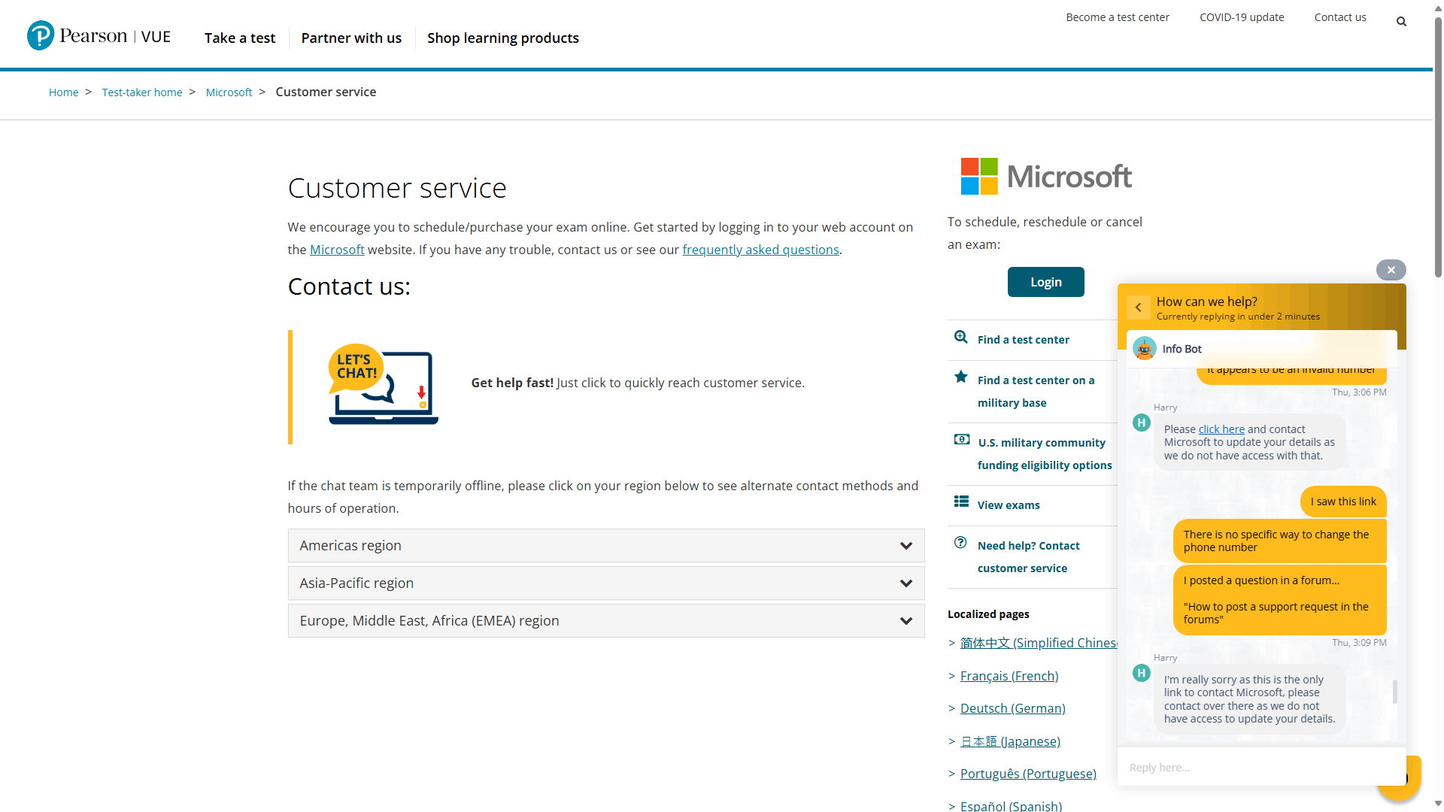
Task: Open the COVID-19 update link
Action: (x=1242, y=17)
